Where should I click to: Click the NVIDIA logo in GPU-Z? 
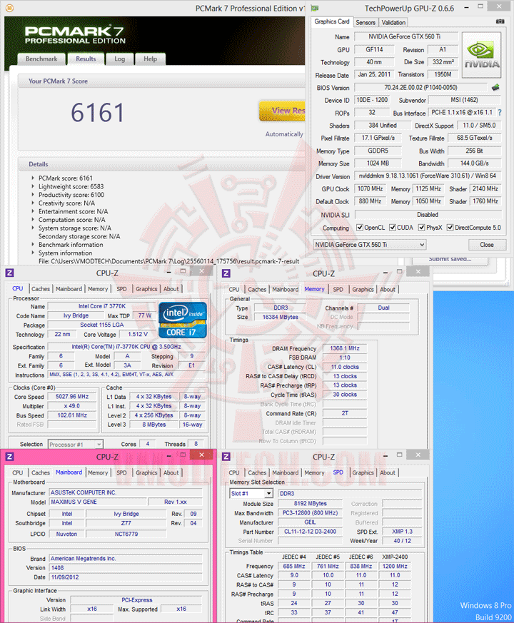coord(481,55)
